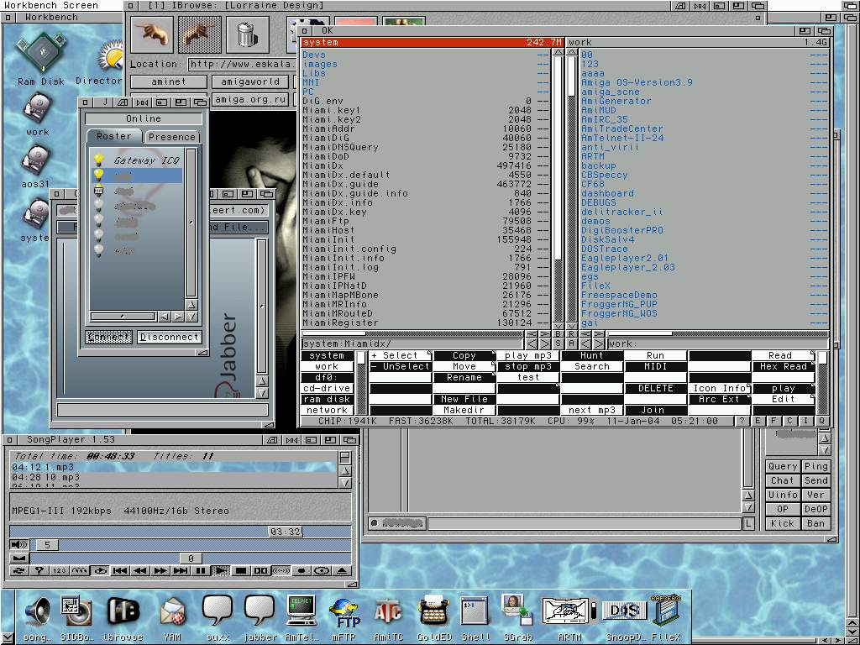Click the Rename button

(464, 377)
